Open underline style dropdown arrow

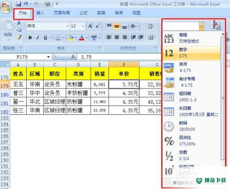51,38
